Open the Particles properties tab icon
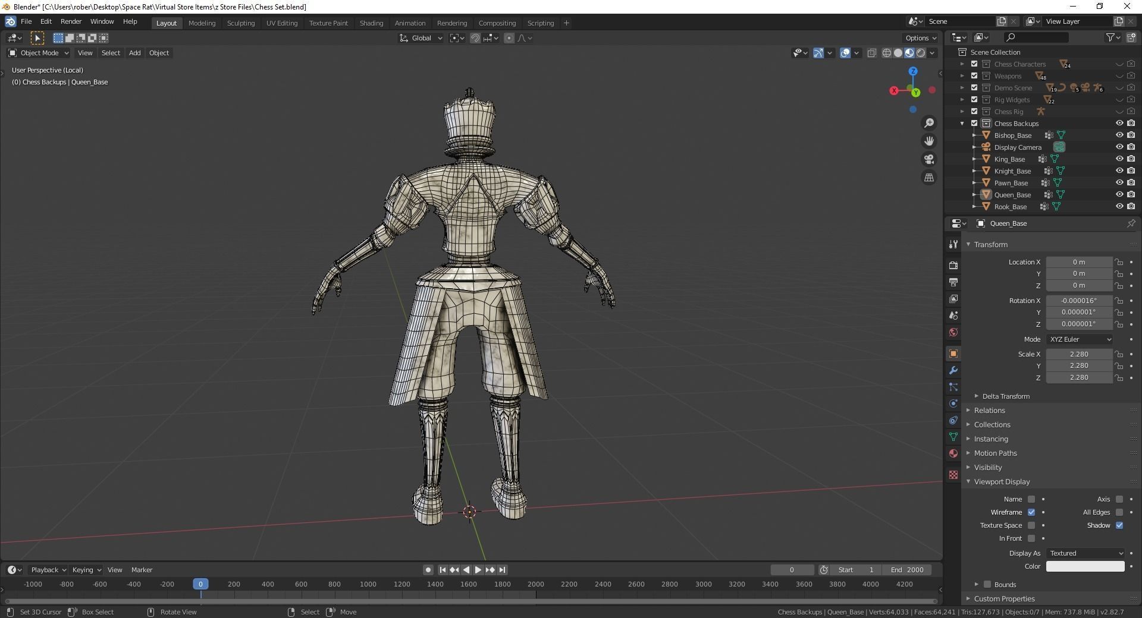 click(953, 387)
